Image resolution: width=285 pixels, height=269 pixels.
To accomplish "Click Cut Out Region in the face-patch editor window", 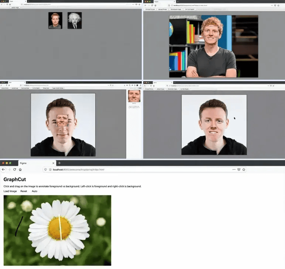I will click(36, 88).
